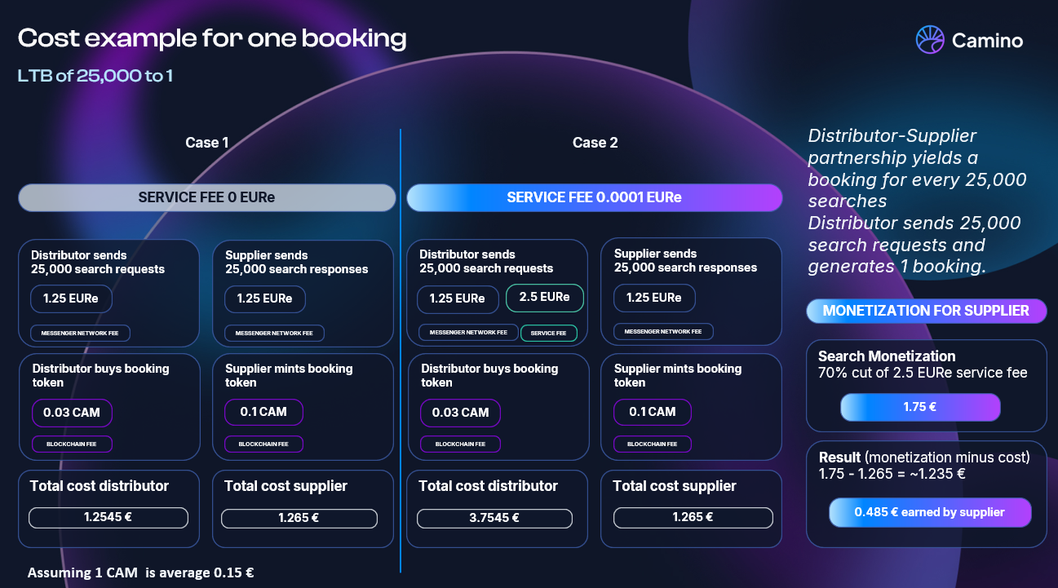The width and height of the screenshot is (1058, 588).
Task: Click the Camino brand name text
Action: click(987, 40)
